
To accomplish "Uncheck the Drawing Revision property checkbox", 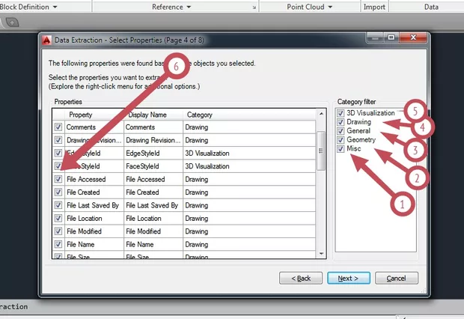I will (58, 140).
